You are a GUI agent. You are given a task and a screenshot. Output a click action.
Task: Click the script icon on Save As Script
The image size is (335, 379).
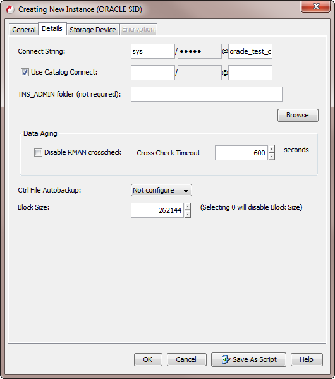(x=226, y=359)
